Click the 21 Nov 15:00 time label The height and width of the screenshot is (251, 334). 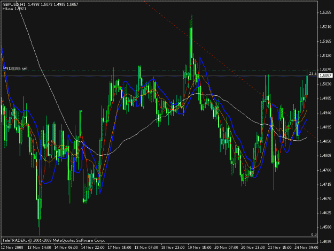pyautogui.click(x=279, y=248)
